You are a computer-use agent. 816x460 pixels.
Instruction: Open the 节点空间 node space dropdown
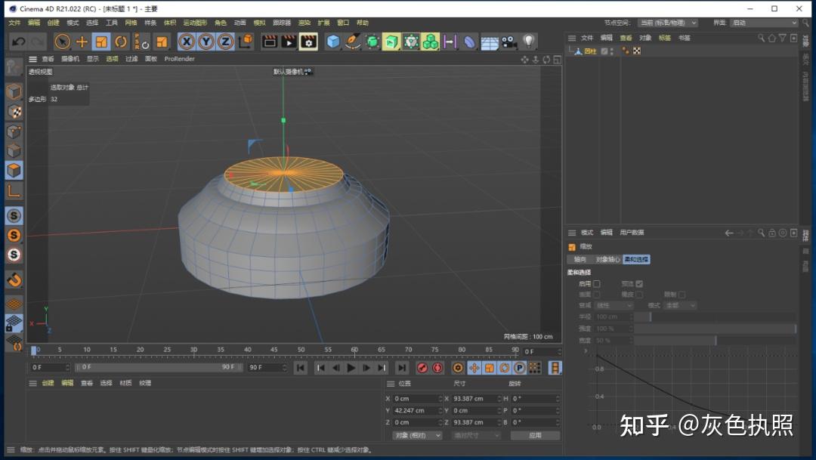pos(667,23)
